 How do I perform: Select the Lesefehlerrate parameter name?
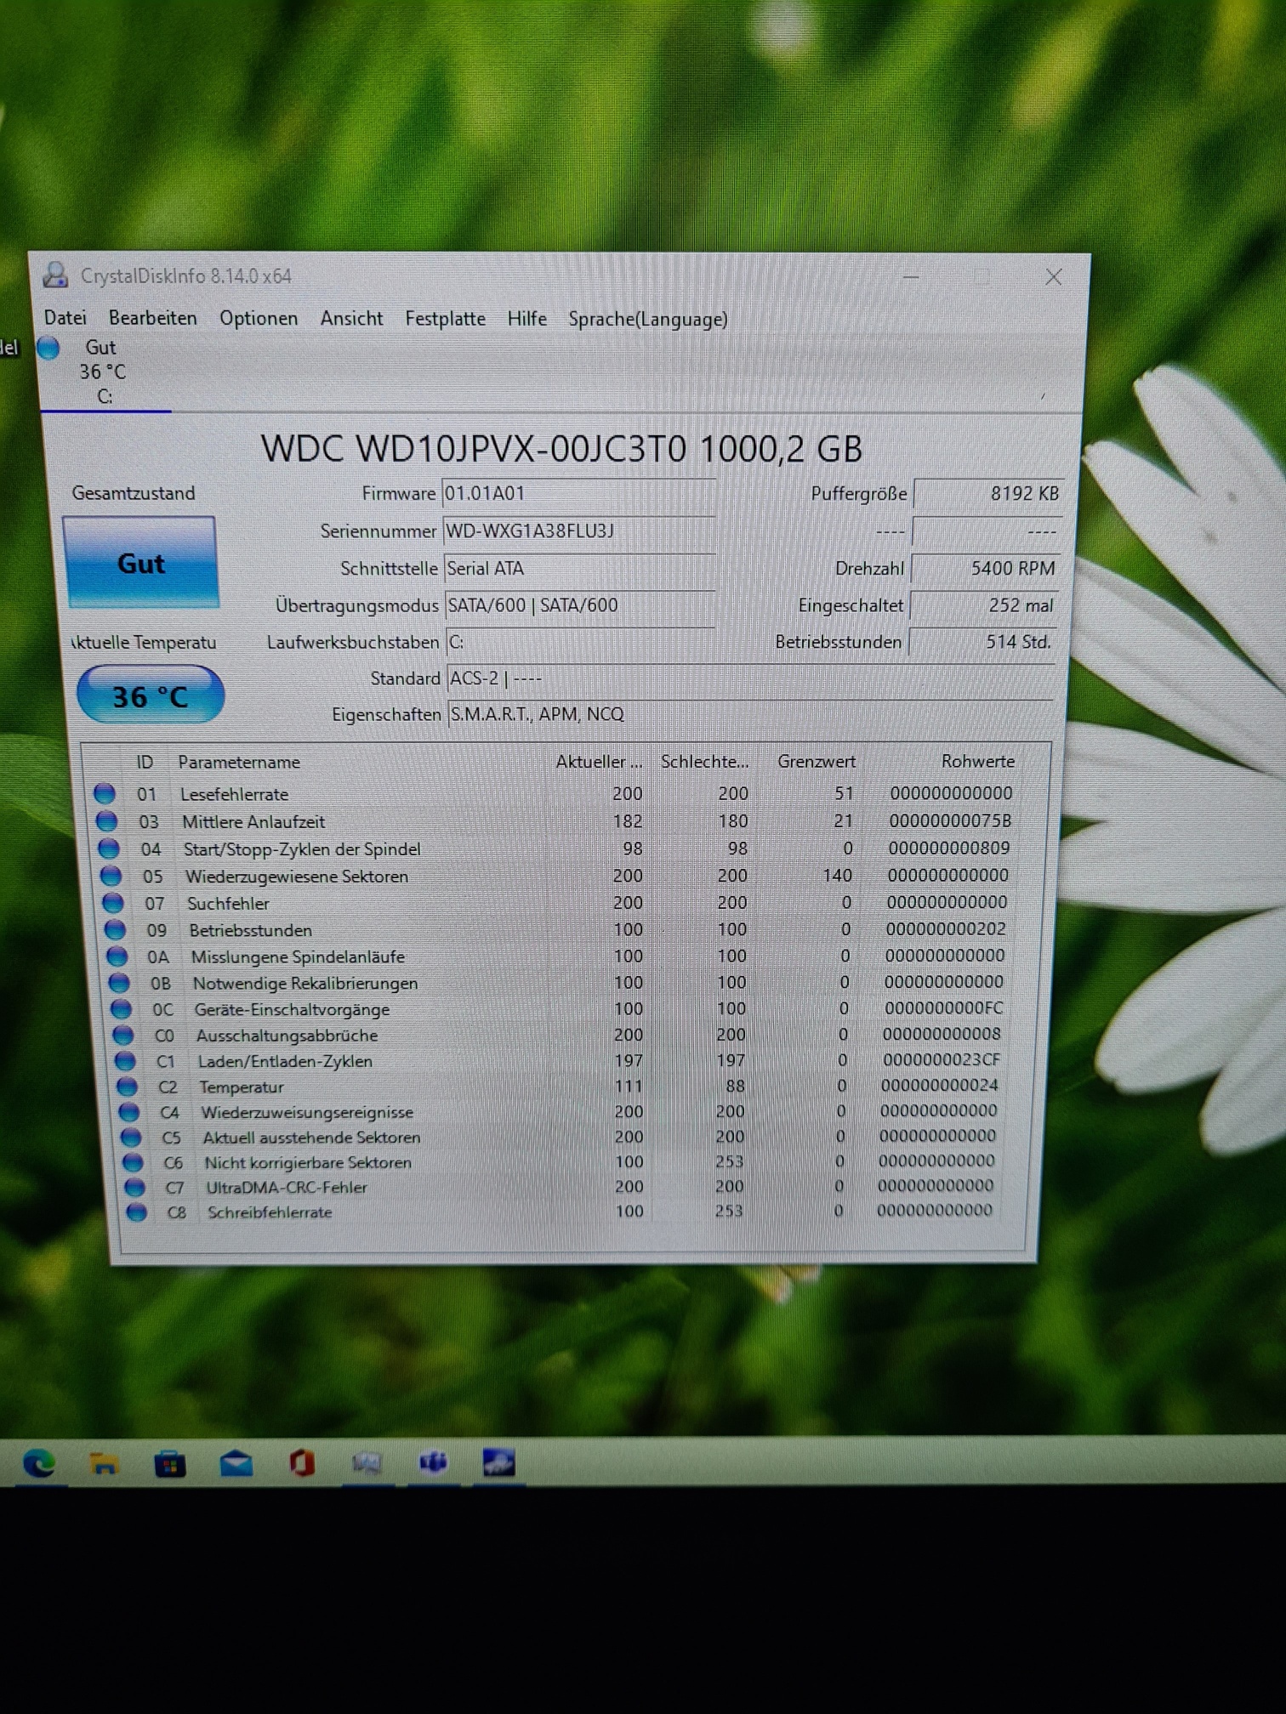[234, 794]
